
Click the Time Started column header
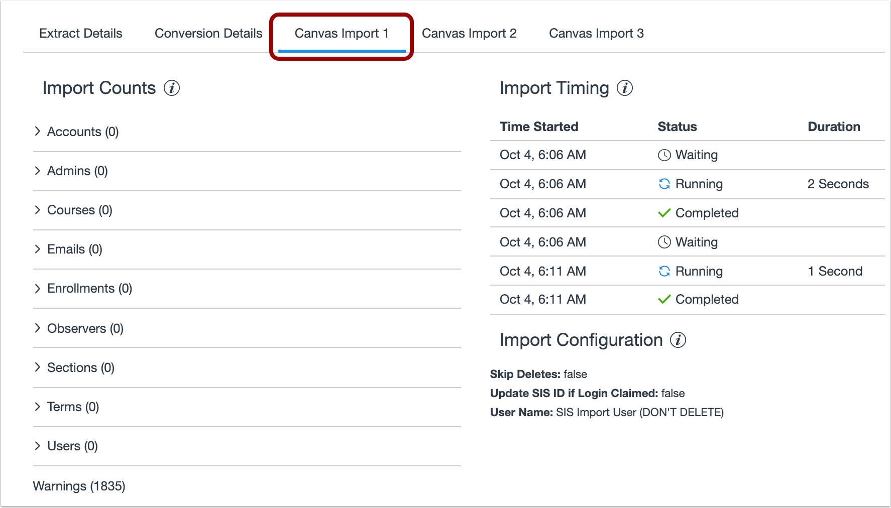[539, 126]
